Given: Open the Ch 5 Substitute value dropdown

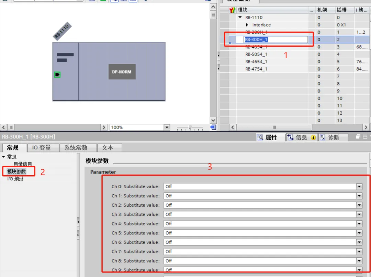Looking at the screenshot, I should tap(359, 233).
